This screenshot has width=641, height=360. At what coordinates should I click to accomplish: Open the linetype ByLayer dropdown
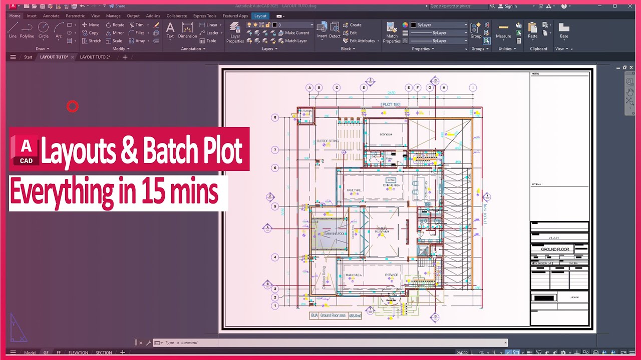point(439,40)
